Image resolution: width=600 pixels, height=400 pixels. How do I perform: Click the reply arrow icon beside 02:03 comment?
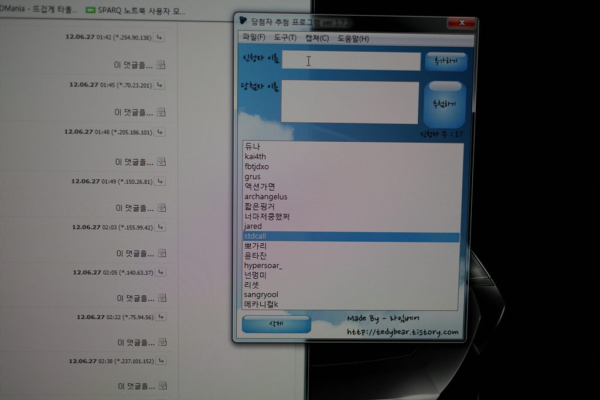(161, 227)
